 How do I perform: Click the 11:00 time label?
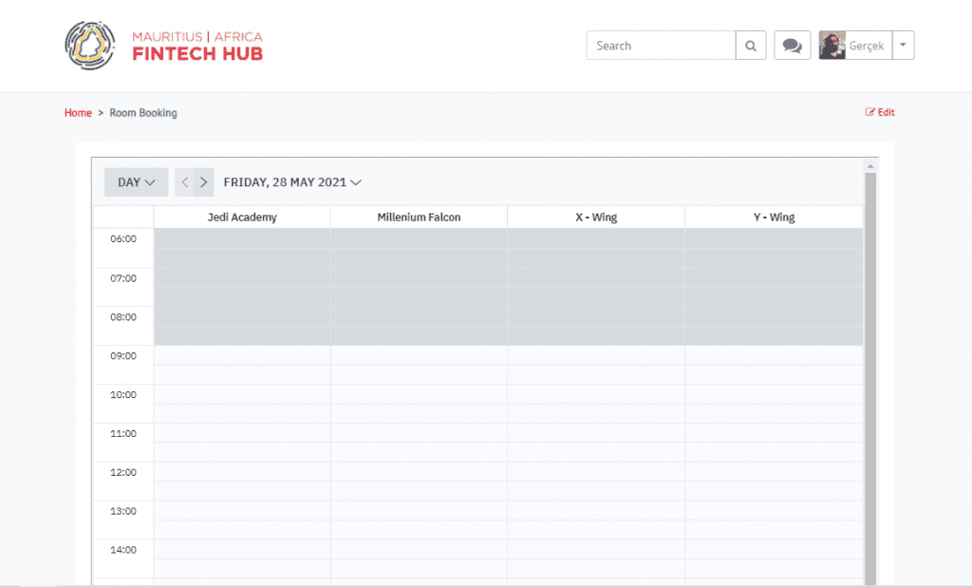[x=123, y=434]
